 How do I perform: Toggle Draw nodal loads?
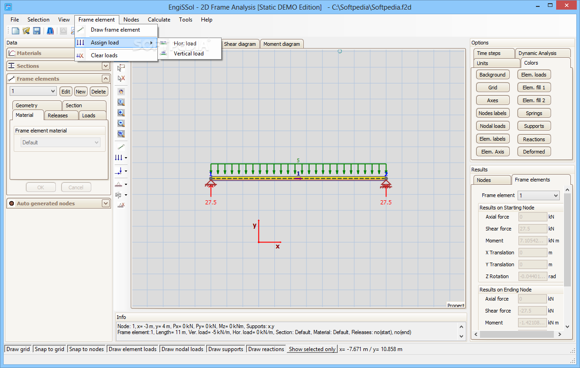183,349
